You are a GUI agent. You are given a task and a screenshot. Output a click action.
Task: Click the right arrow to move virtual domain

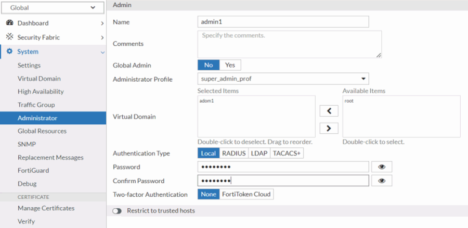point(329,128)
